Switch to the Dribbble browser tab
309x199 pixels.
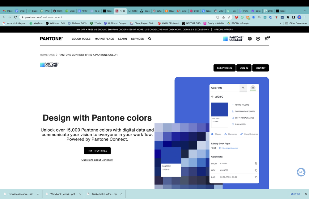pyautogui.click(x=194, y=11)
